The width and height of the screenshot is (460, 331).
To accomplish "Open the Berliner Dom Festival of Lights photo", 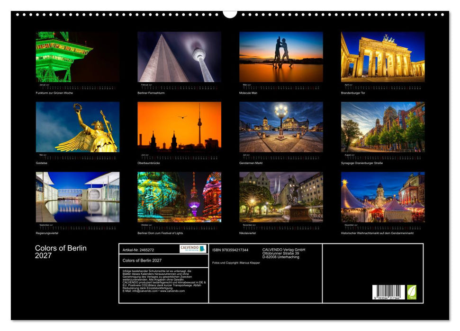I will click(179, 197).
